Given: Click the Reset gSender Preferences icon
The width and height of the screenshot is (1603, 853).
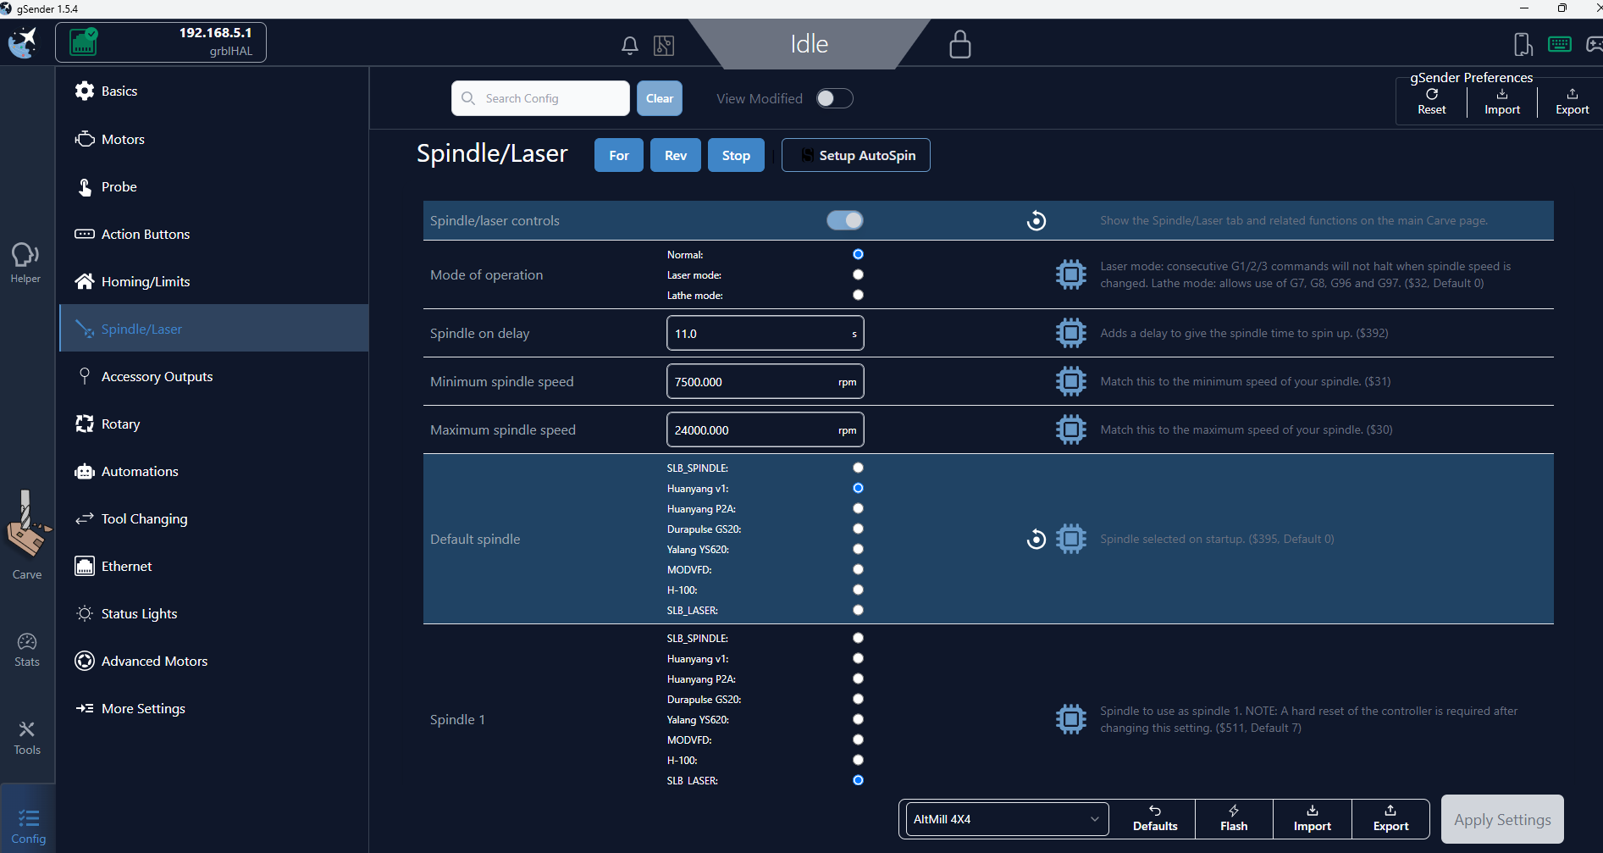Looking at the screenshot, I should (1431, 101).
